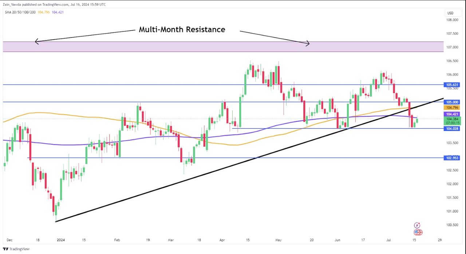Click the TradingView logo in the footer
The height and width of the screenshot is (254, 466).
16,249
